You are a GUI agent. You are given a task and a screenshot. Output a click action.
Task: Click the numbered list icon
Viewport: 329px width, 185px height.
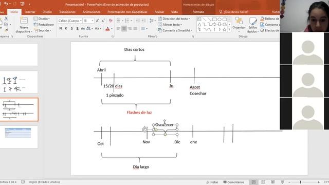point(127,21)
